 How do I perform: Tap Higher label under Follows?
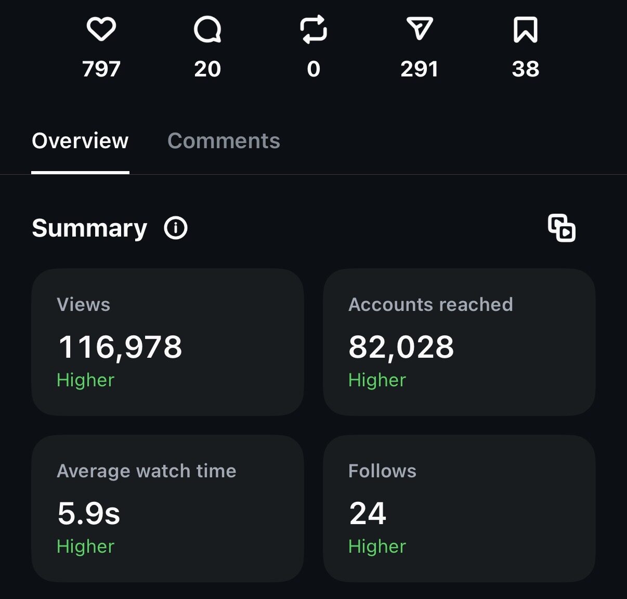(377, 546)
